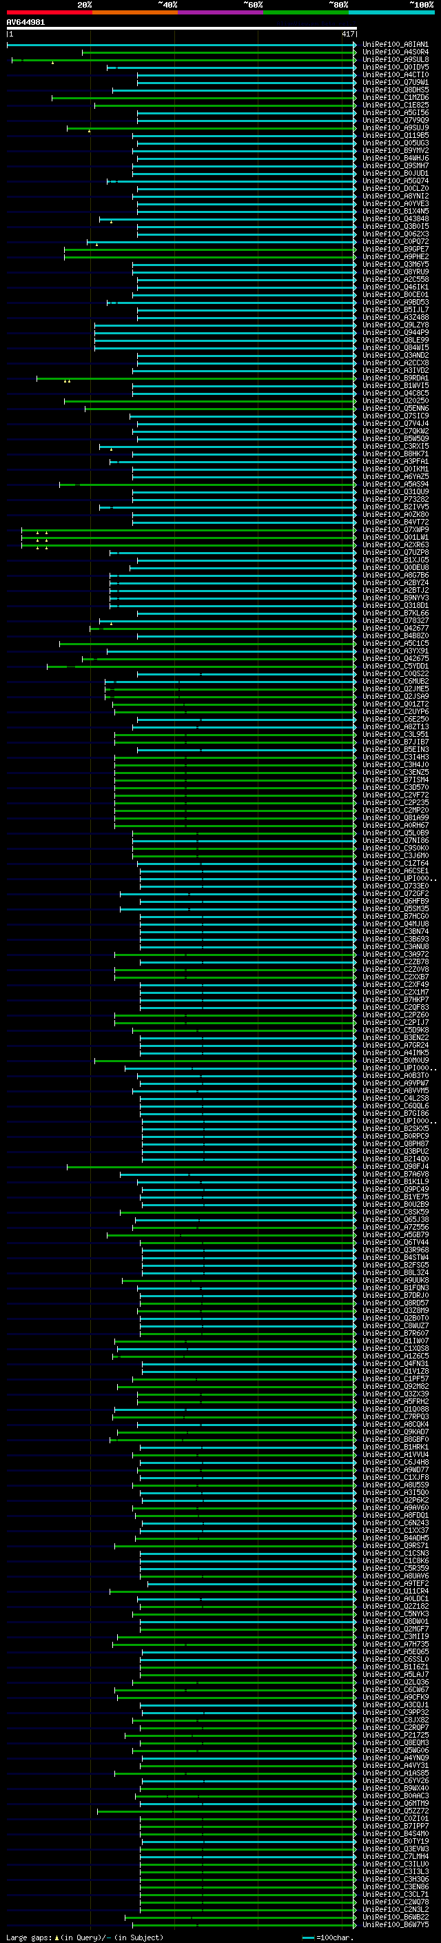Select the UniRef100_B3EN22 label
The width and height of the screenshot is (441, 1943).
(x=396, y=1038)
